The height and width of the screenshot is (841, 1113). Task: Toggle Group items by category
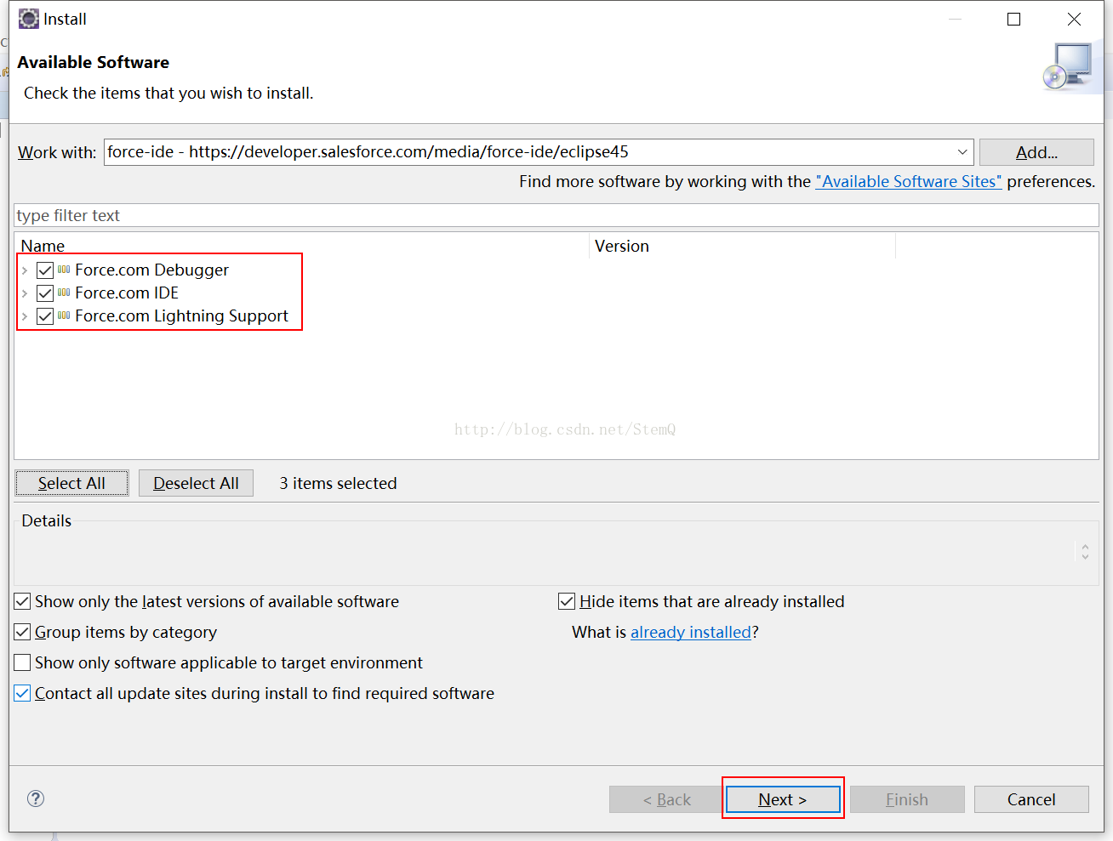click(x=23, y=633)
